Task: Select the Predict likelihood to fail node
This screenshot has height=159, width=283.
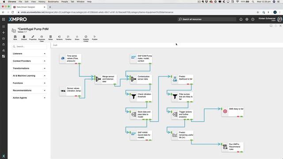Action: click(183, 79)
